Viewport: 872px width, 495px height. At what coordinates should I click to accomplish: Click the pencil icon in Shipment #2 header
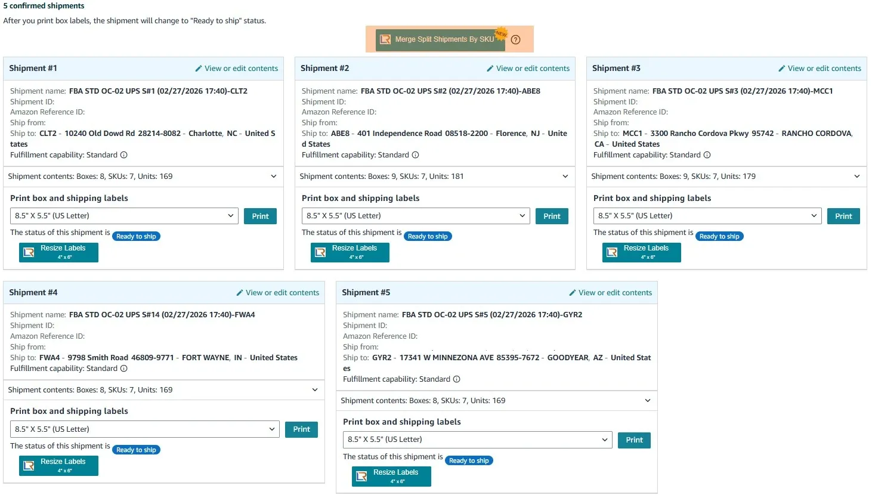[490, 69]
